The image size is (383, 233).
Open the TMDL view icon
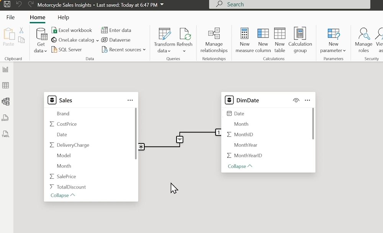point(6,134)
